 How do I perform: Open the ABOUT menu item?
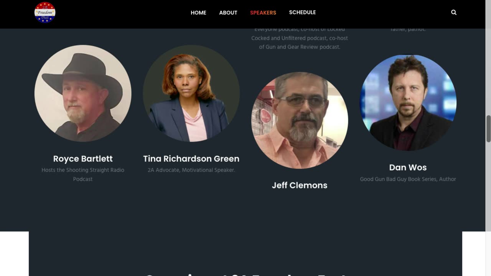228,13
